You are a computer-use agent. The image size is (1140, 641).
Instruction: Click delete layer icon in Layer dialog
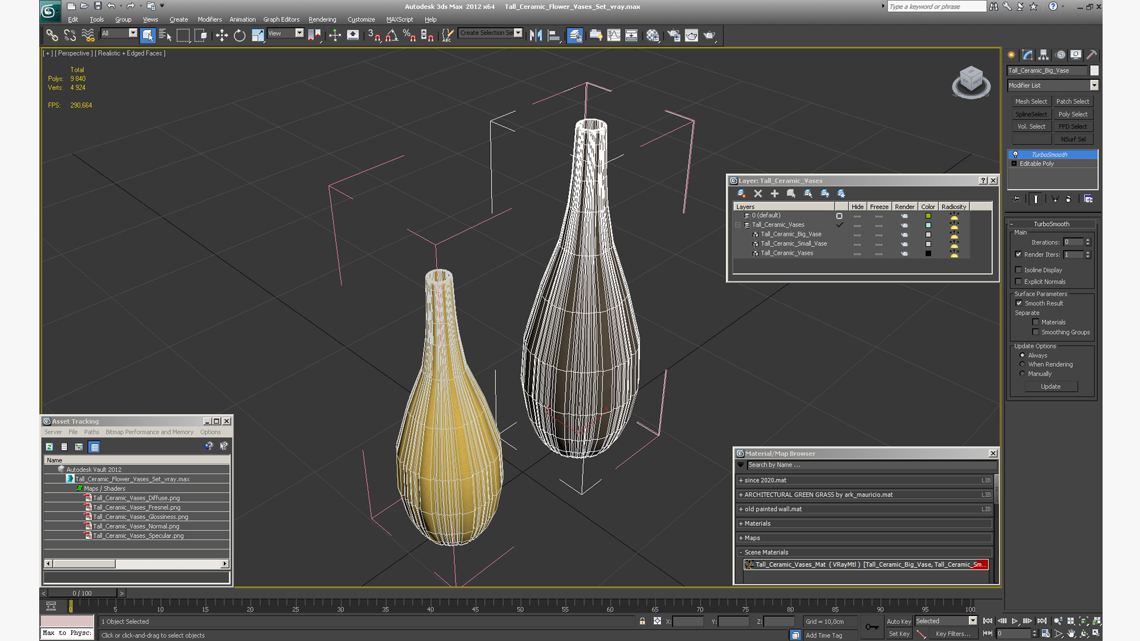click(x=758, y=193)
